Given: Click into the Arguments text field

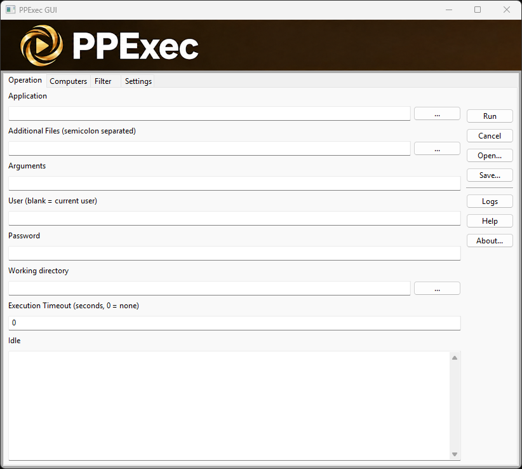Looking at the screenshot, I should [234, 184].
